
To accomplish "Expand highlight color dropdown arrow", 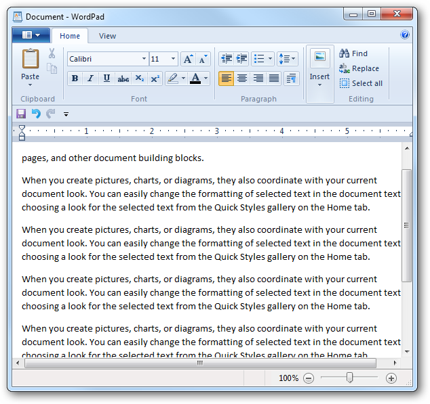I will coord(184,78).
